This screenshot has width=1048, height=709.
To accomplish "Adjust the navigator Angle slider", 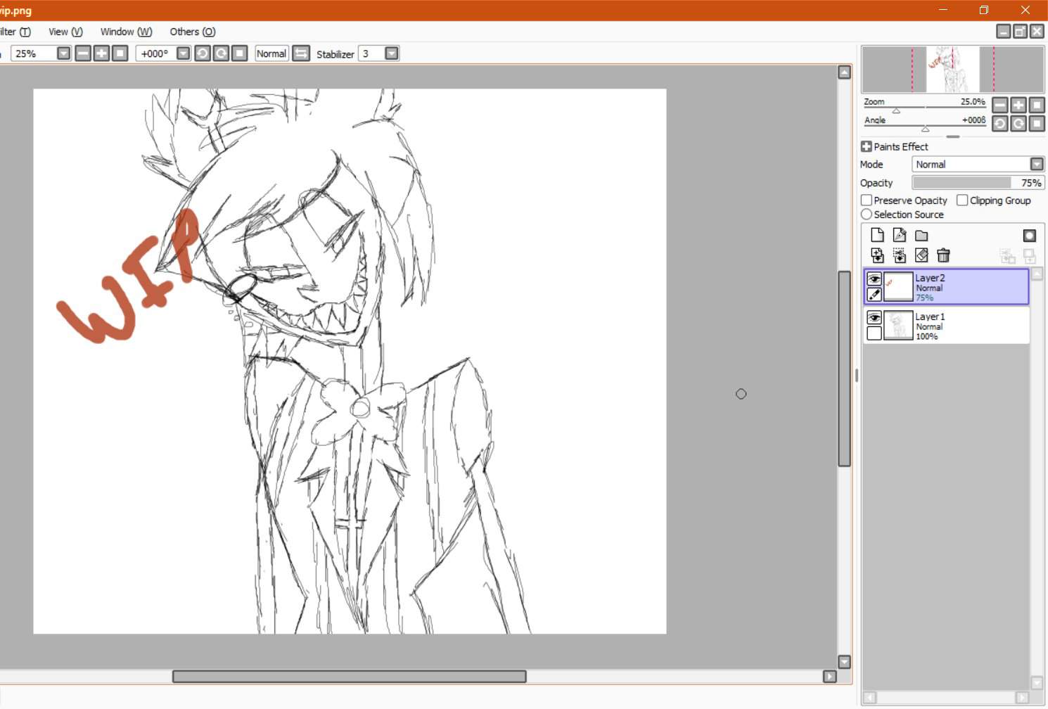I will point(926,128).
